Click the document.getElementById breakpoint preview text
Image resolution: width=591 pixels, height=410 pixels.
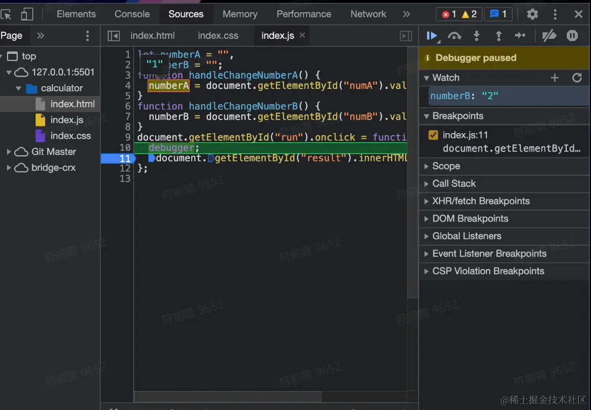coord(511,149)
